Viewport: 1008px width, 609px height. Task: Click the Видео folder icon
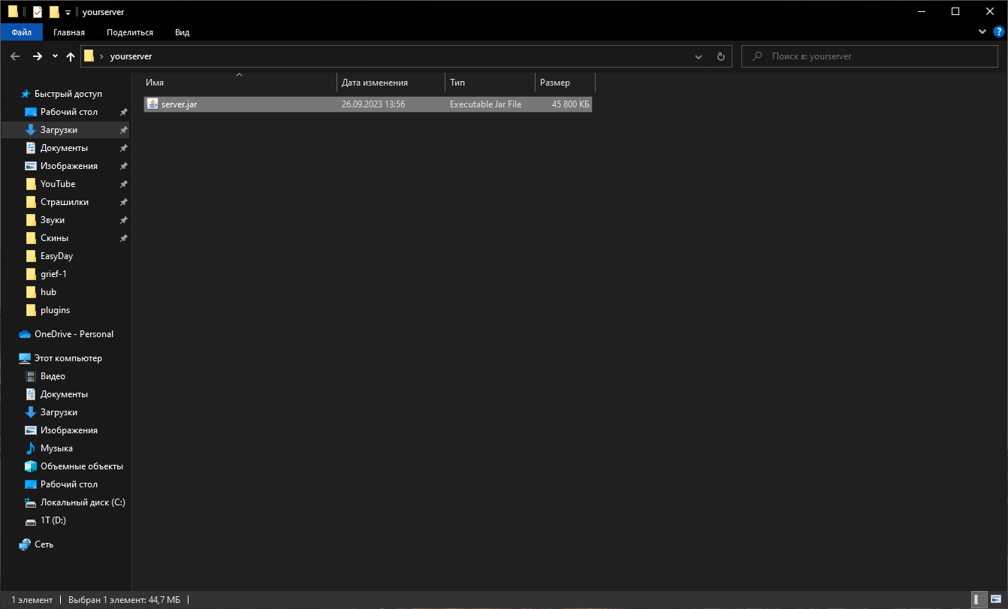pos(31,376)
